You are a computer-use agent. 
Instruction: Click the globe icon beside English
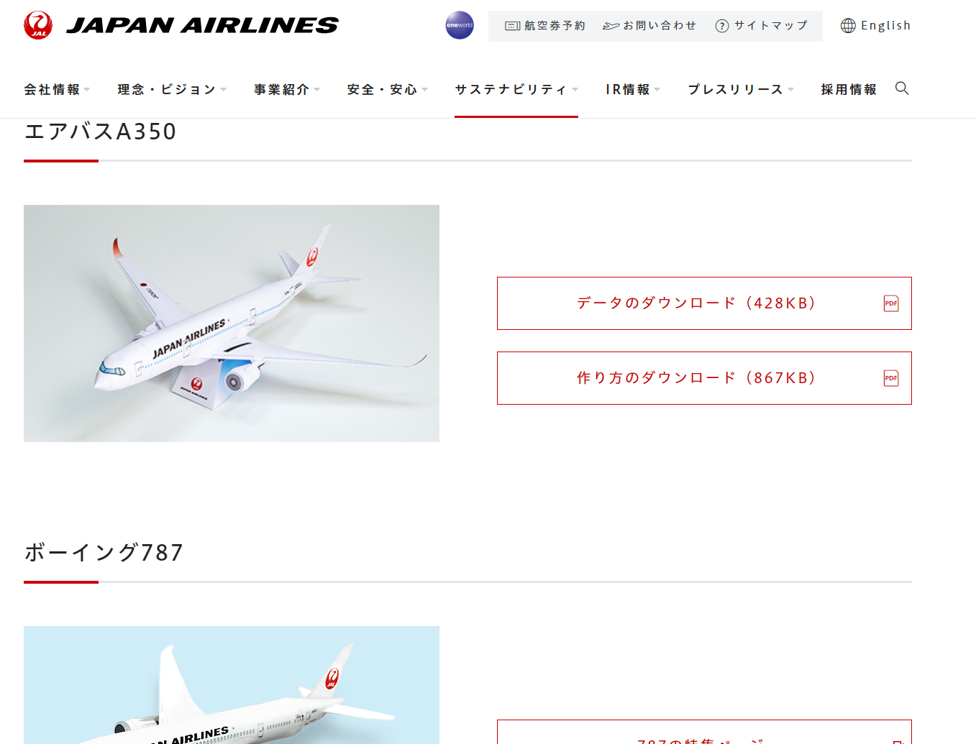tap(849, 26)
